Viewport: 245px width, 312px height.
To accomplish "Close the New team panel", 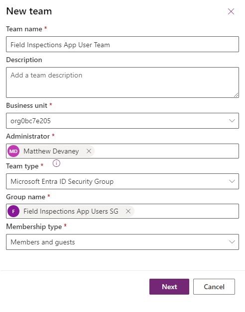I will (x=231, y=11).
